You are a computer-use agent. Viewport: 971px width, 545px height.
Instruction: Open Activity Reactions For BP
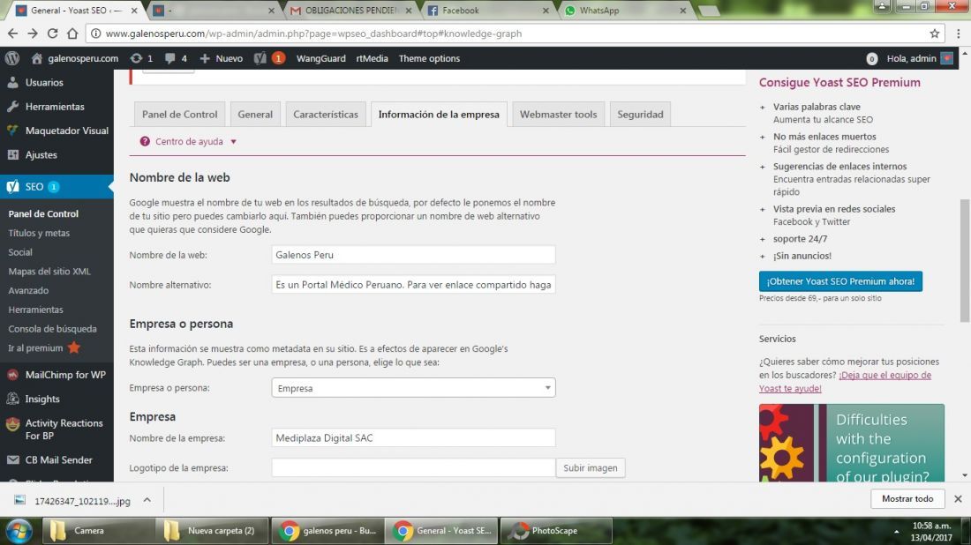pyautogui.click(x=57, y=429)
